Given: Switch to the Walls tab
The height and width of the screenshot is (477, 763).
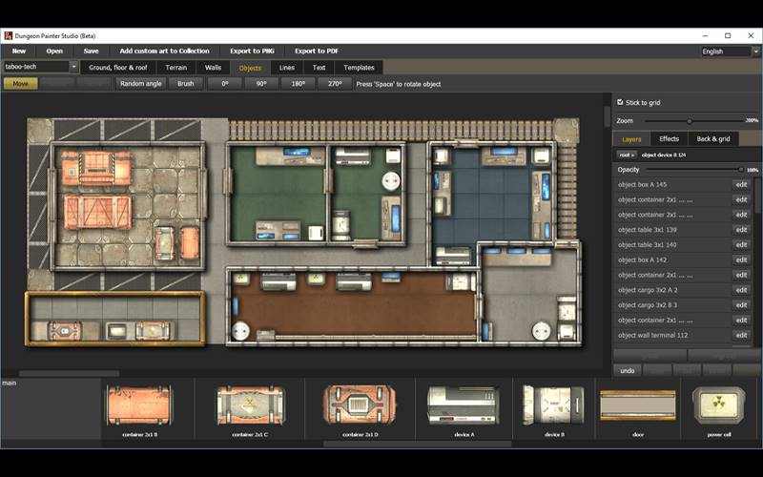Looking at the screenshot, I should (x=213, y=68).
